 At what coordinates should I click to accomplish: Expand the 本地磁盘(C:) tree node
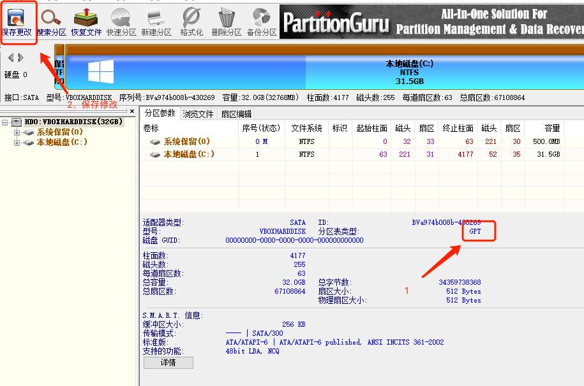coord(17,143)
